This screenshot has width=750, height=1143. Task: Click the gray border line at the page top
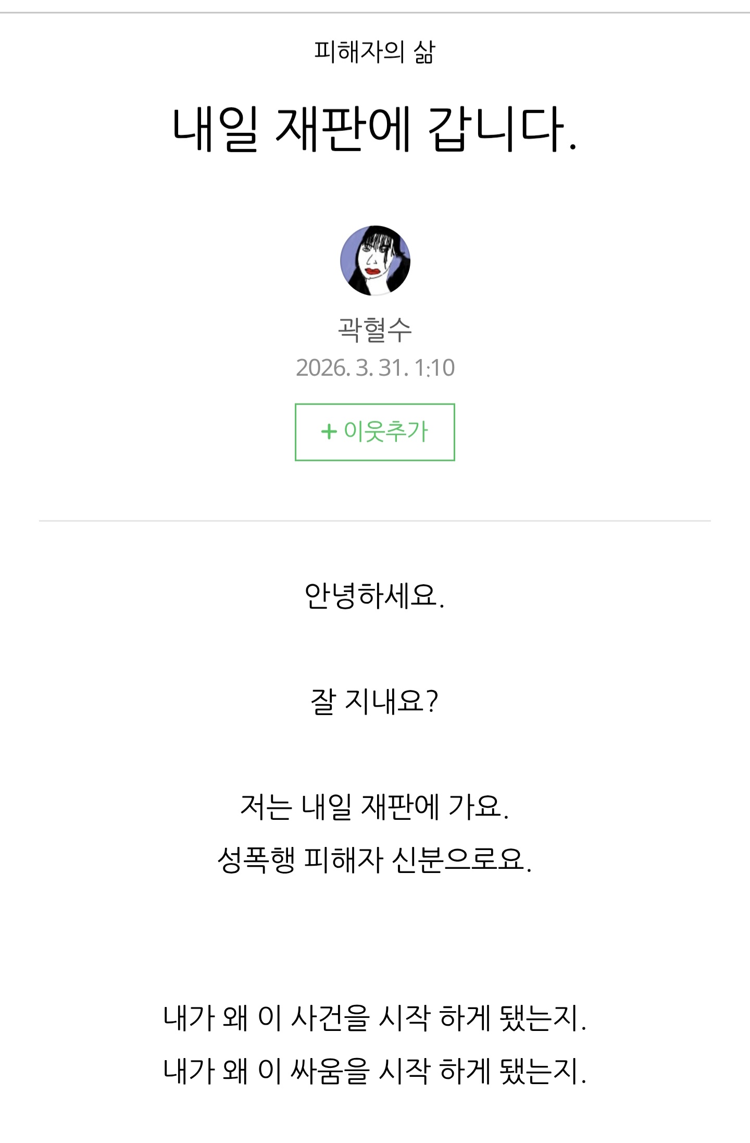[374, 13]
